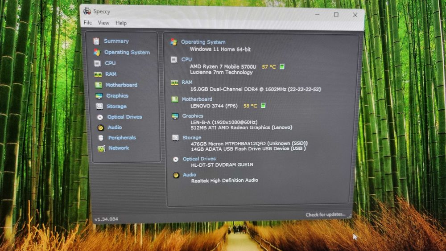Viewport: 446px width, 251px height.
Task: Click the Graphics heading link in summary
Action: click(193, 116)
